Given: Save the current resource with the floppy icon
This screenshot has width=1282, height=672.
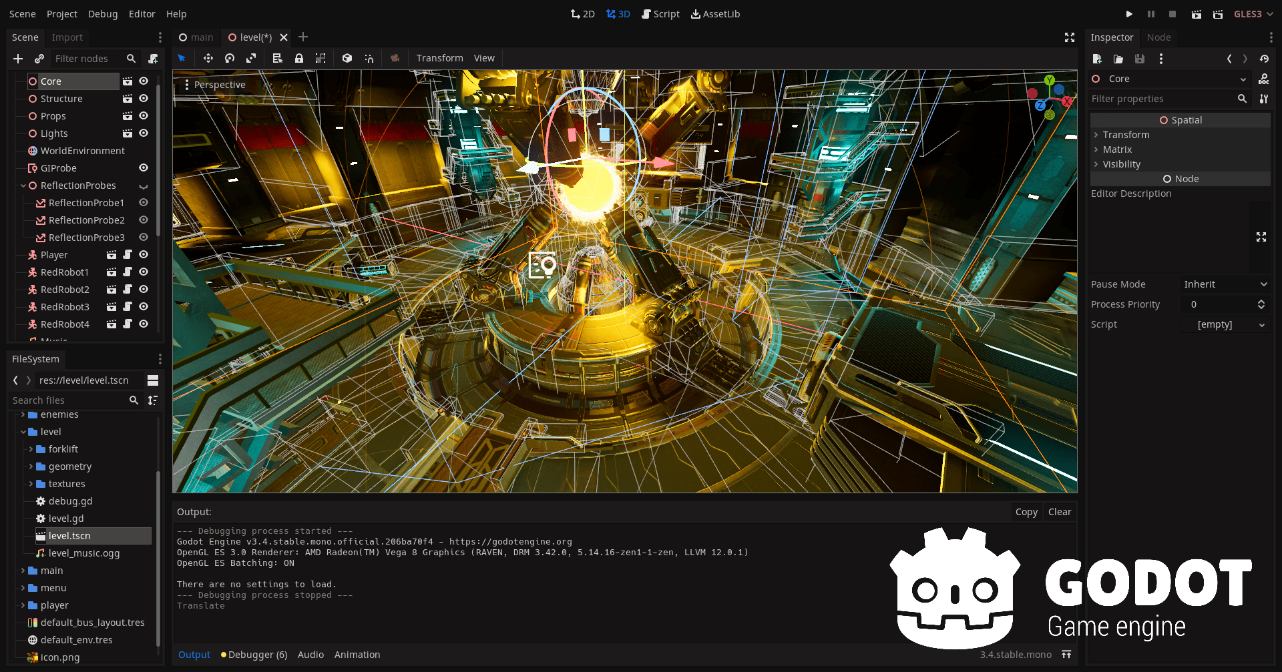Looking at the screenshot, I should (x=1140, y=59).
